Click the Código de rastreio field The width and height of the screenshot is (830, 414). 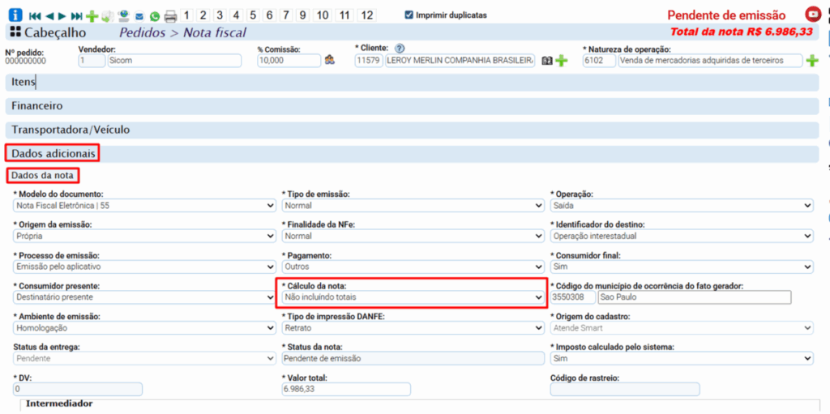coord(625,389)
